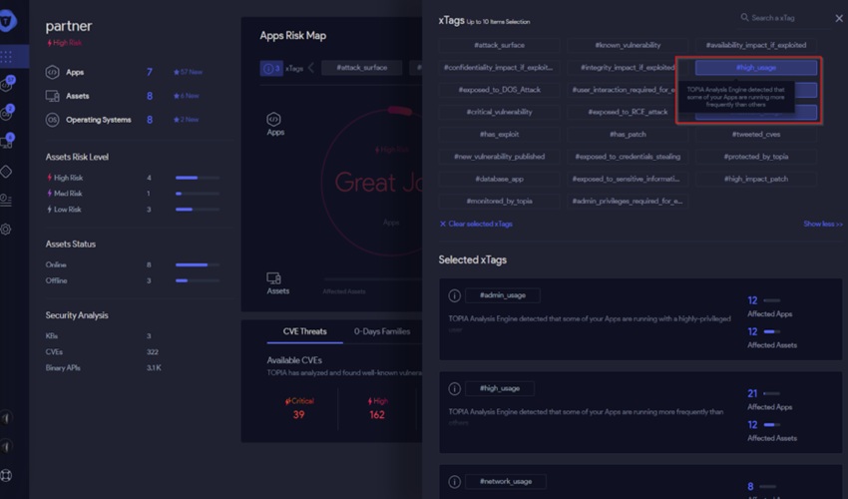The width and height of the screenshot is (848, 499).
Task: Toggle the #known_vulnerability xTag
Action: click(x=628, y=45)
